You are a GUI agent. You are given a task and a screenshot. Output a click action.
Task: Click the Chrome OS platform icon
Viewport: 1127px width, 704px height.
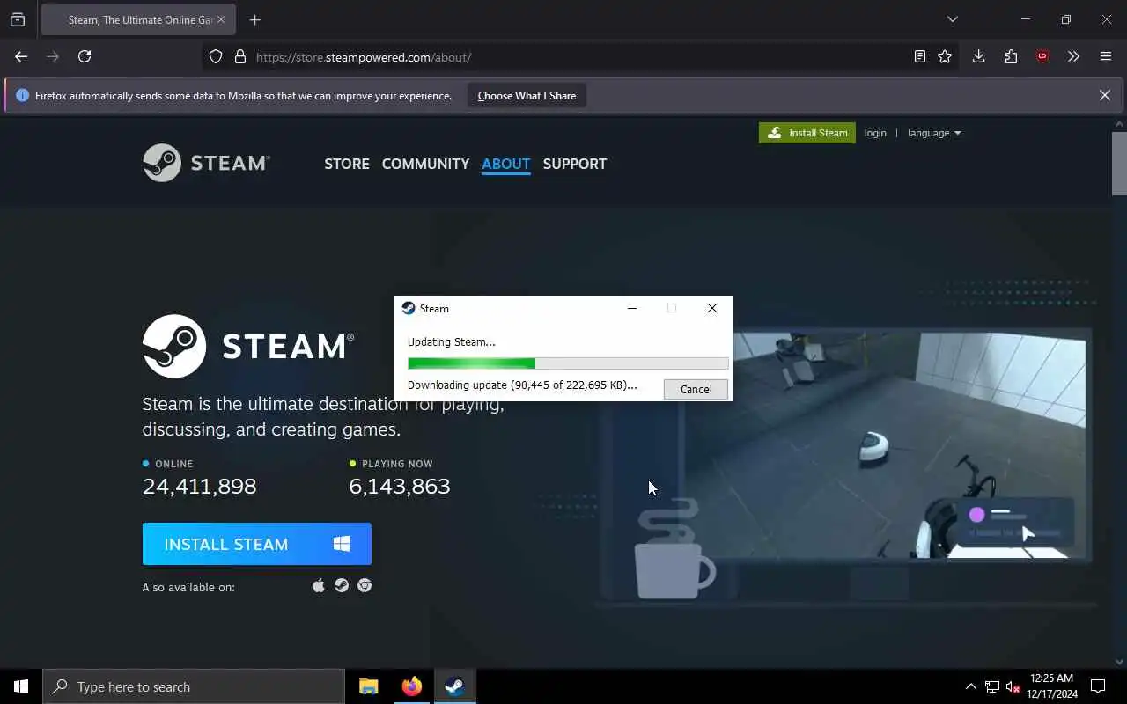click(365, 585)
